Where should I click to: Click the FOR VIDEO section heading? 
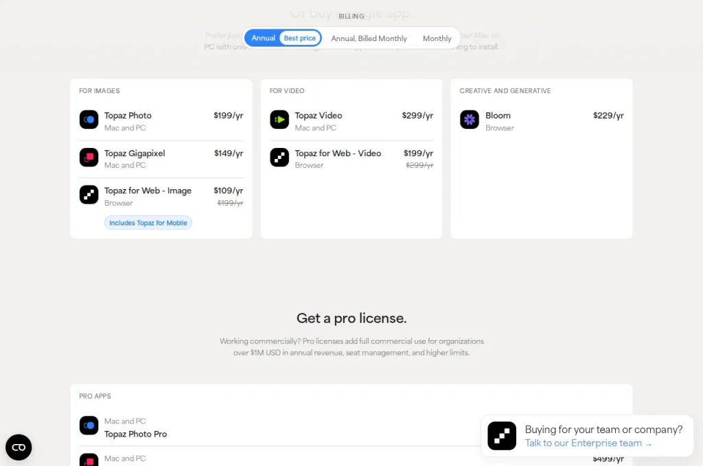click(x=287, y=91)
